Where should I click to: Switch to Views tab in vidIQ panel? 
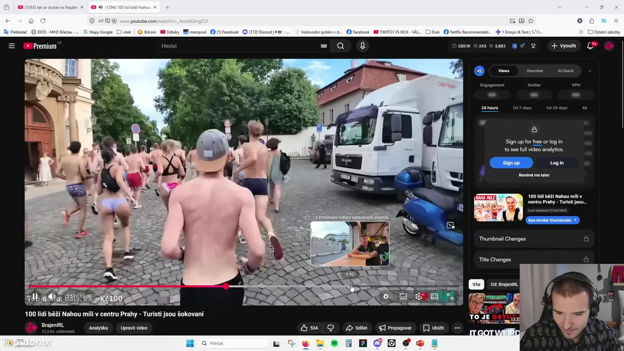pos(504,71)
